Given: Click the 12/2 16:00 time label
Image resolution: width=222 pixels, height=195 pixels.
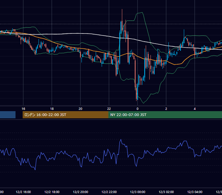Looking at the screenshot, I should [x=23, y=192].
